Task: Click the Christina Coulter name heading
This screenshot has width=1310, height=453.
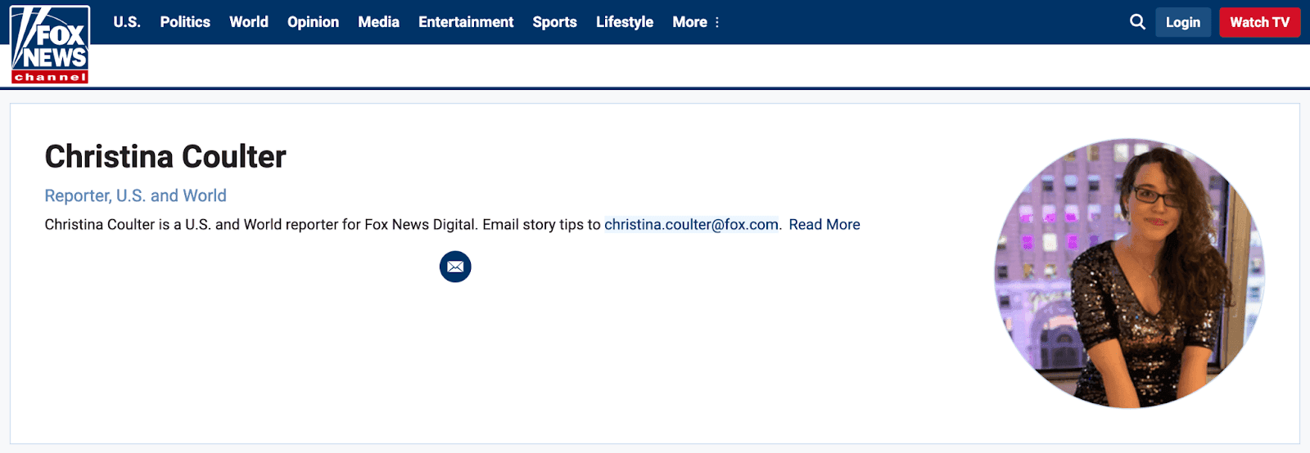Action: 165,156
